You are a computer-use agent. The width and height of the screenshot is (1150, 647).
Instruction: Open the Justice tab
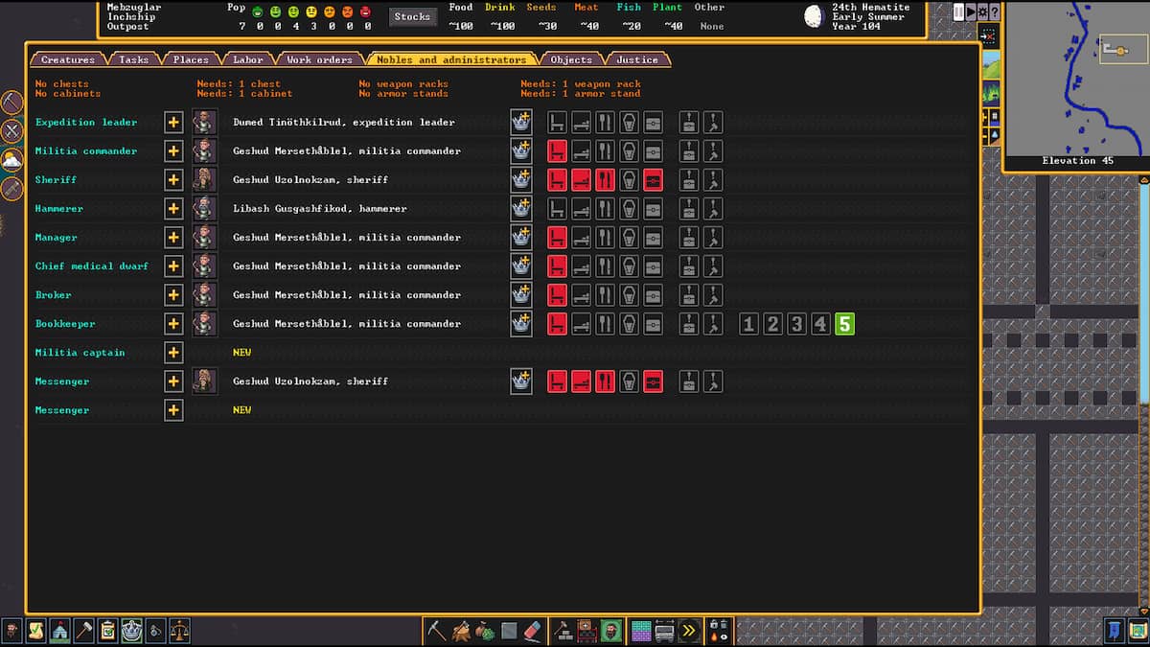tap(637, 59)
